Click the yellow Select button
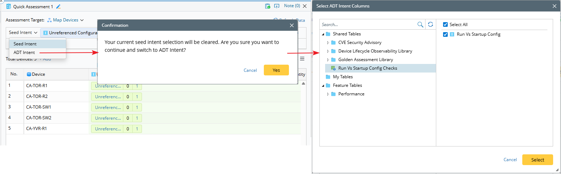The width and height of the screenshot is (561, 174). coord(537,160)
